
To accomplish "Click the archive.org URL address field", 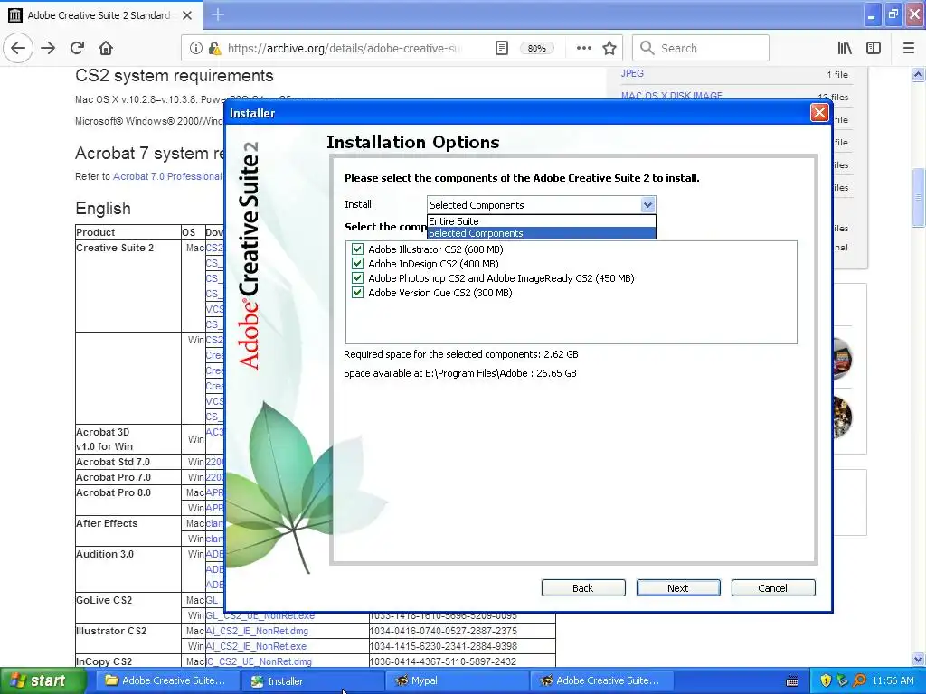I will 344,49.
